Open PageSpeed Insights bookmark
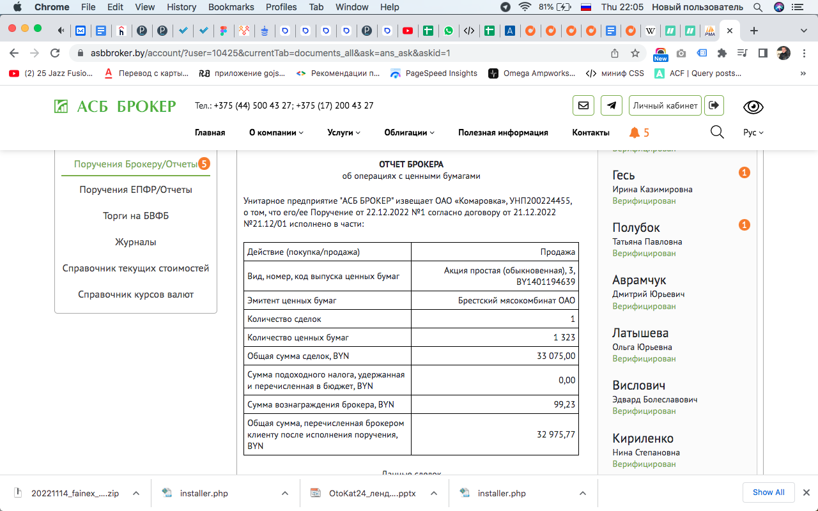Viewport: 818px width, 511px height. 434,73
